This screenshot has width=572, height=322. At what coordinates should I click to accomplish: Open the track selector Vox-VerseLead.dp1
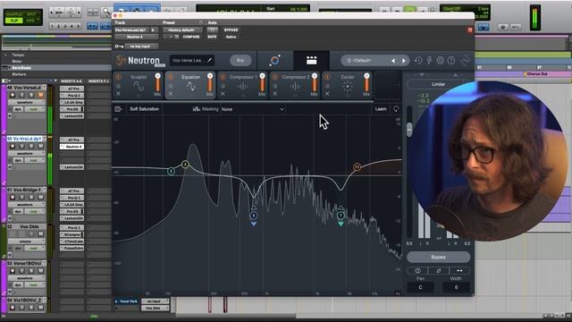pos(132,30)
